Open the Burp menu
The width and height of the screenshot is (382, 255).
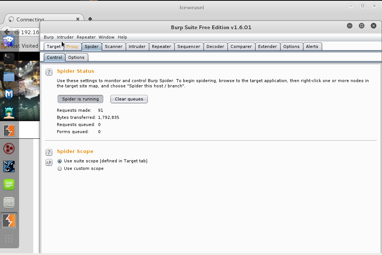tap(49, 37)
